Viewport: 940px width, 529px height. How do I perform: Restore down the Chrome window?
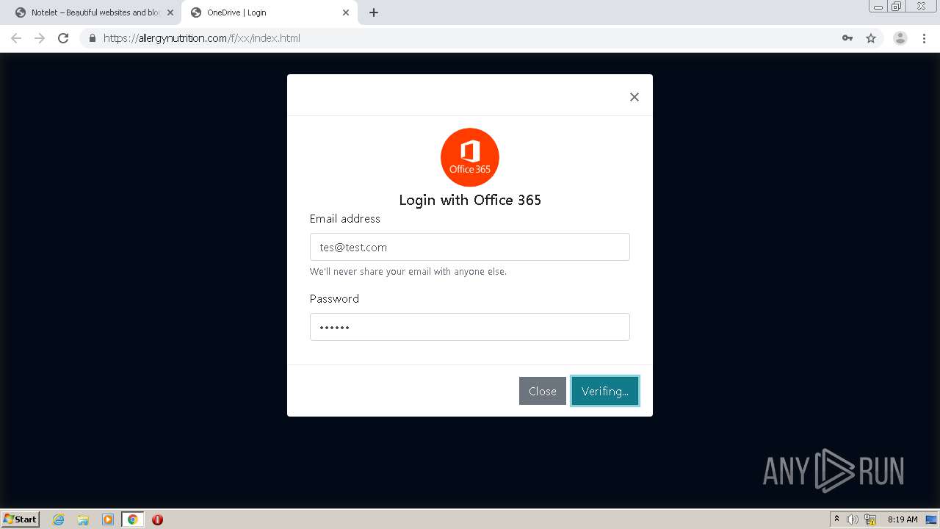[x=897, y=7]
